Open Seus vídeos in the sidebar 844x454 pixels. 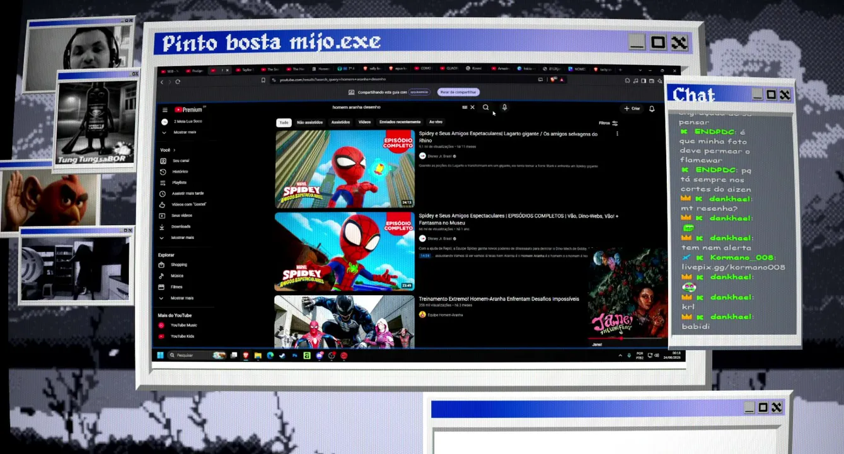pos(177,216)
